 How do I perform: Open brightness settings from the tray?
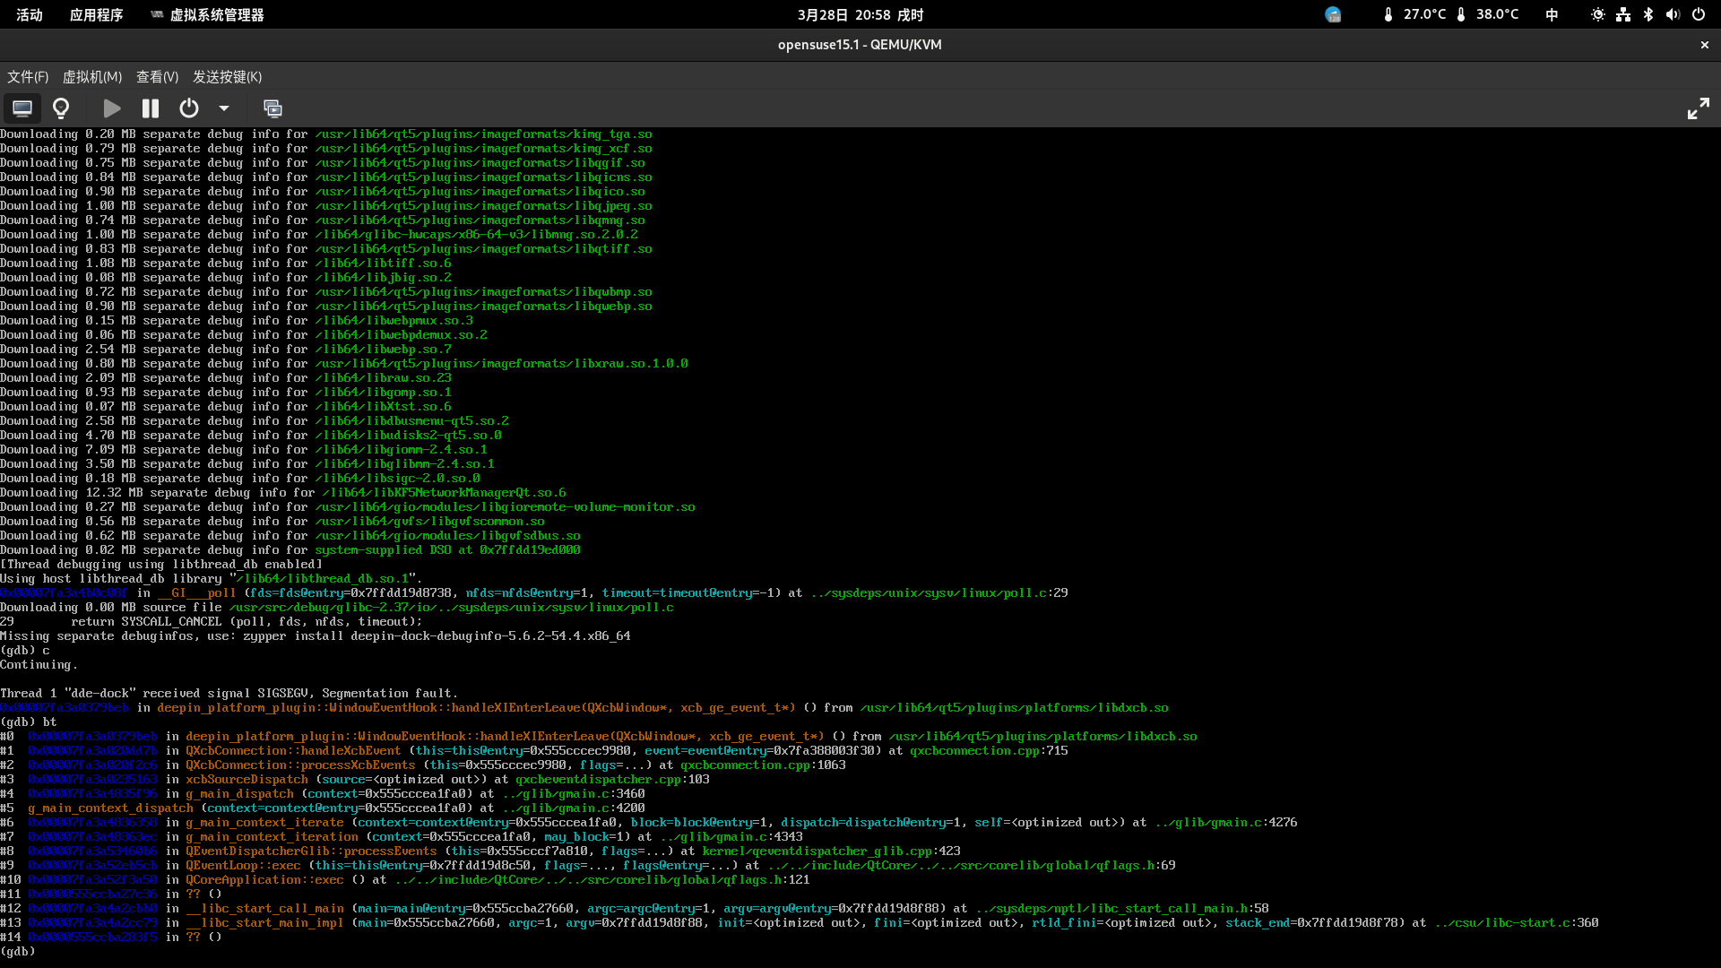1597,14
